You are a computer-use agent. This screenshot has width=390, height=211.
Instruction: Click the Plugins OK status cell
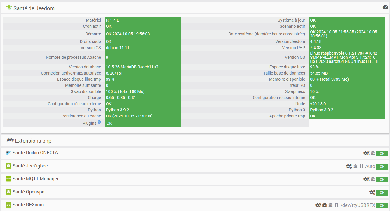[x=143, y=123]
